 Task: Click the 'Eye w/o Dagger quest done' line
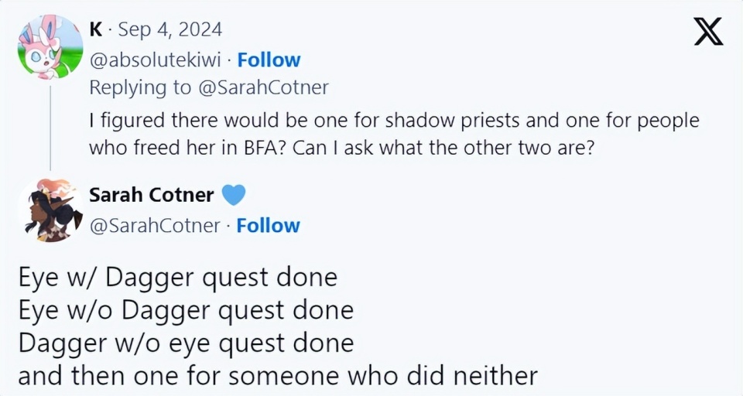[185, 310]
